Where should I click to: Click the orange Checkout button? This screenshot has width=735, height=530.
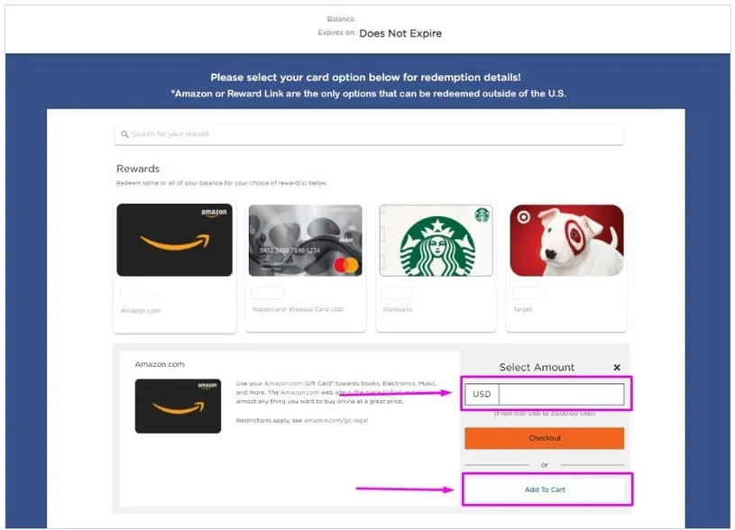[544, 438]
